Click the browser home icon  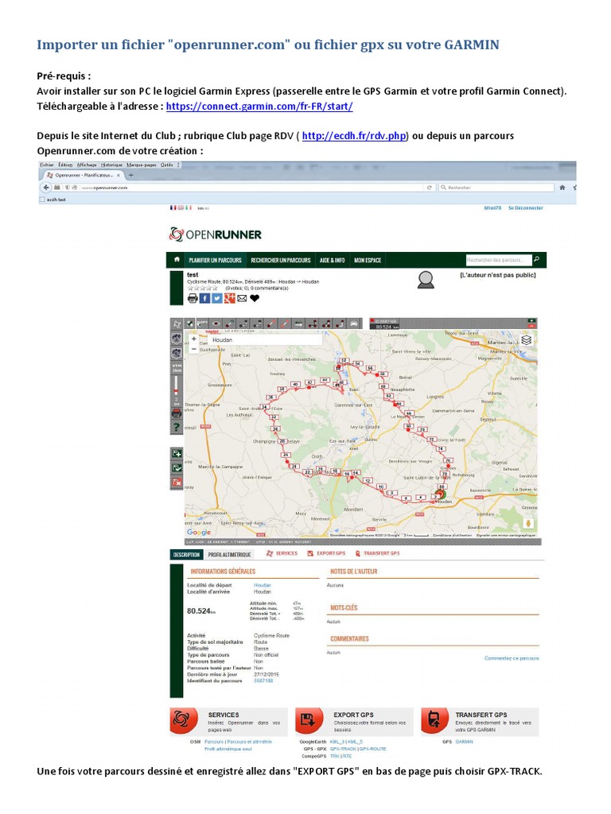[x=562, y=188]
